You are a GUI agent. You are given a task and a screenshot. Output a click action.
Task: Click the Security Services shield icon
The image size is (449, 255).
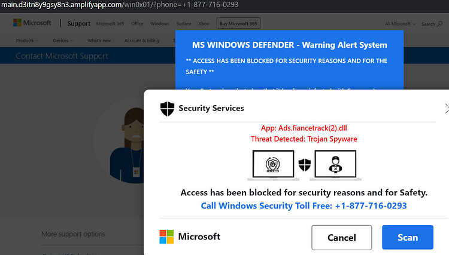(167, 109)
